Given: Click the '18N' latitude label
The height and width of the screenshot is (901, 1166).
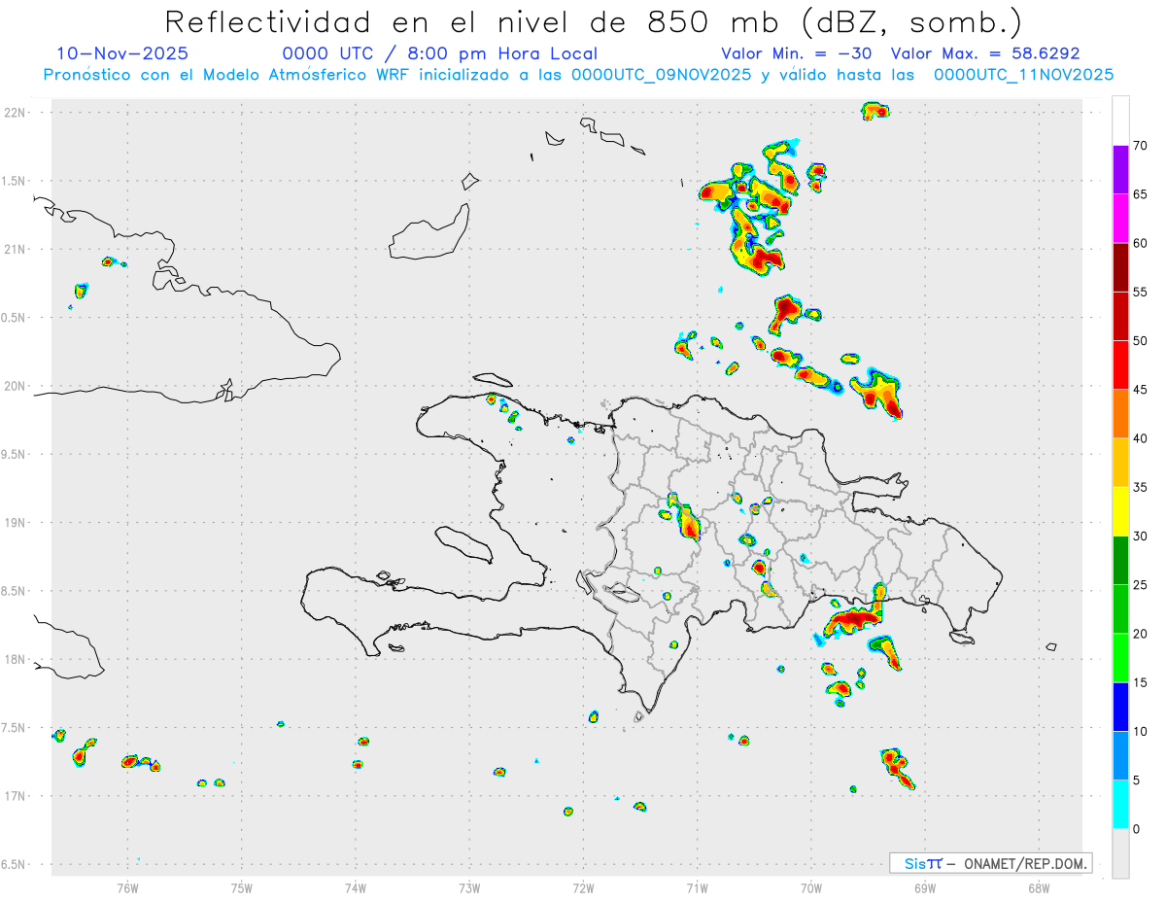Looking at the screenshot, I should [15, 660].
